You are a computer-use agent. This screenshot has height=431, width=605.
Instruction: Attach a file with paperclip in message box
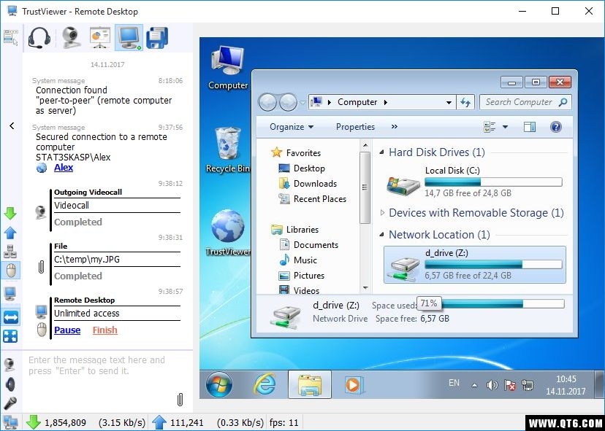point(180,400)
